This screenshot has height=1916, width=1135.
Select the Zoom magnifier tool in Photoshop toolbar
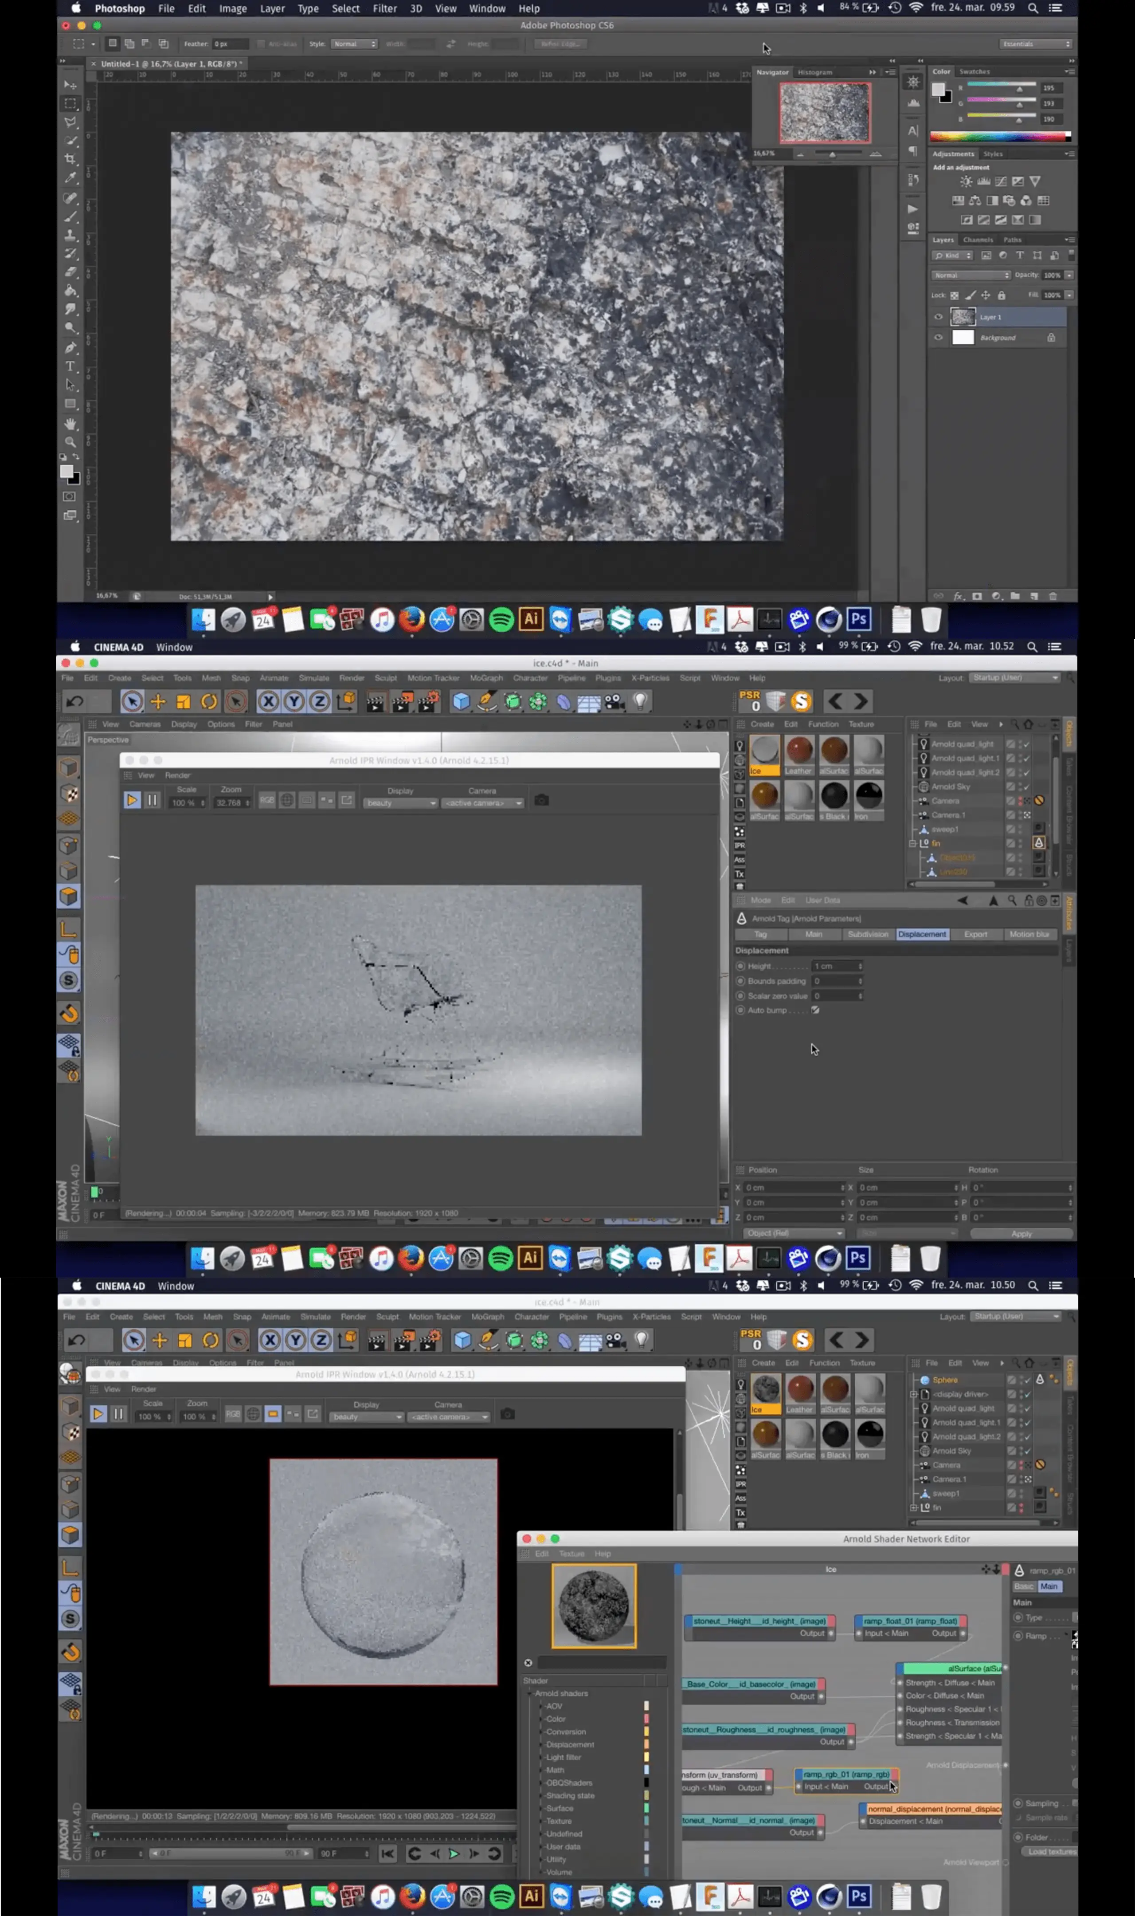pos(70,442)
